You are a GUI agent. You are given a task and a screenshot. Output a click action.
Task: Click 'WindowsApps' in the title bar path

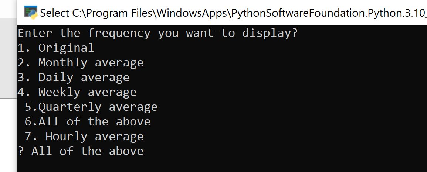click(192, 13)
